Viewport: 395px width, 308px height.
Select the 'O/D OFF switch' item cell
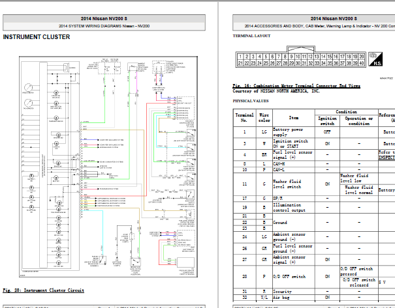[294, 277]
